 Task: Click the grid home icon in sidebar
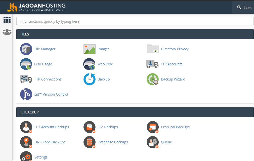pos(7,20)
